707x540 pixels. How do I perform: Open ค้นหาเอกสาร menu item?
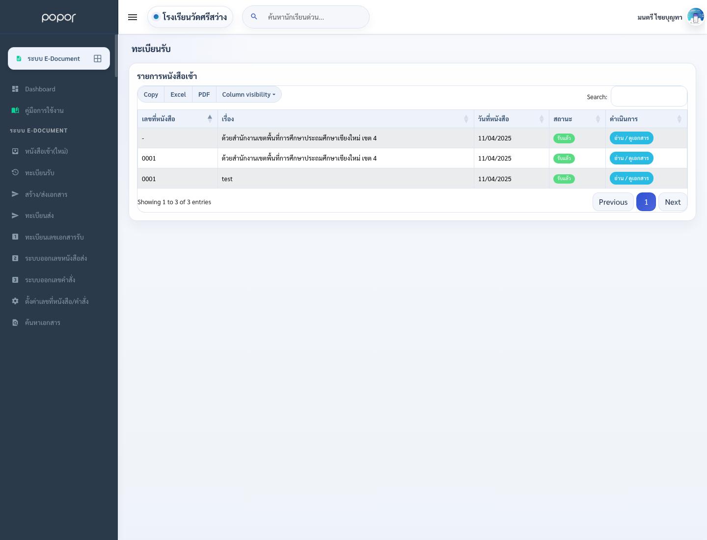pos(43,323)
